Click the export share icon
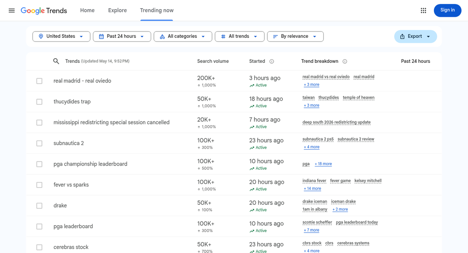Image resolution: width=468 pixels, height=253 pixels. (402, 36)
